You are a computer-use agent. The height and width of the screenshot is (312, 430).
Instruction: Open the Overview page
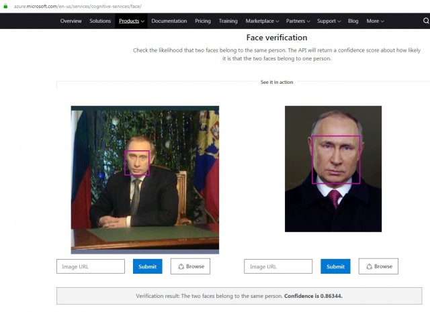[71, 21]
